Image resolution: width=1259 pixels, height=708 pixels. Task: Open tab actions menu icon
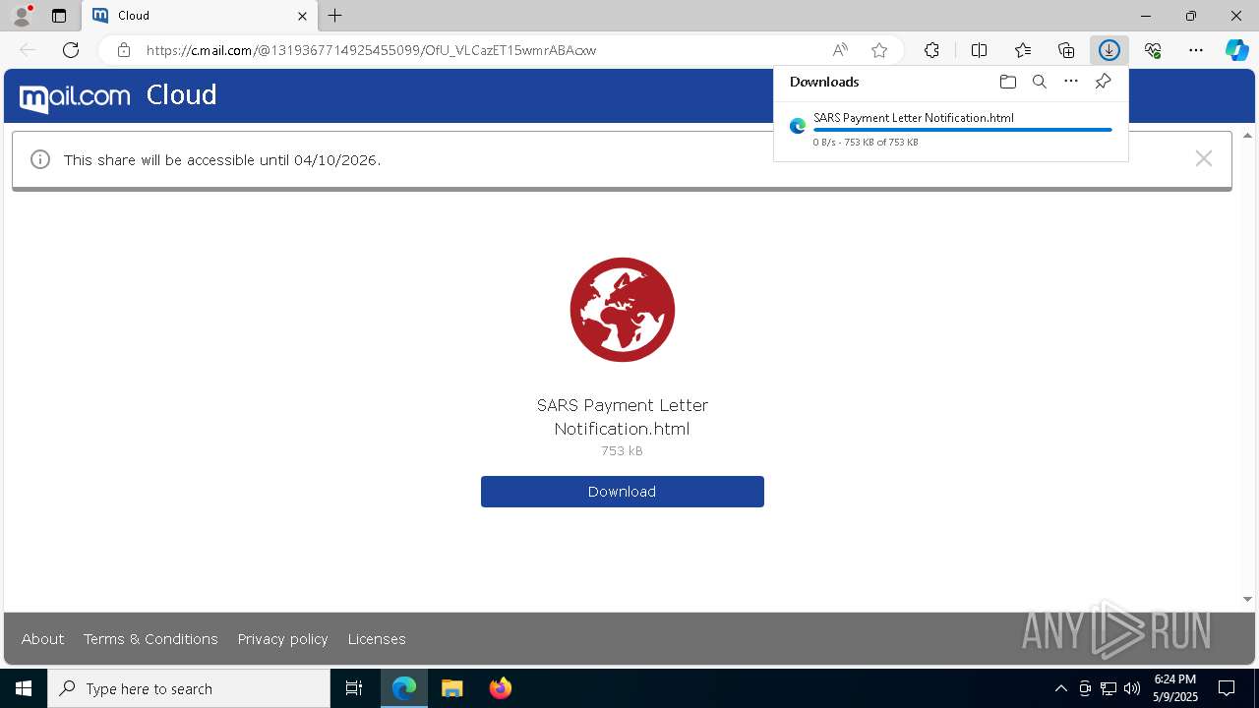[59, 16]
